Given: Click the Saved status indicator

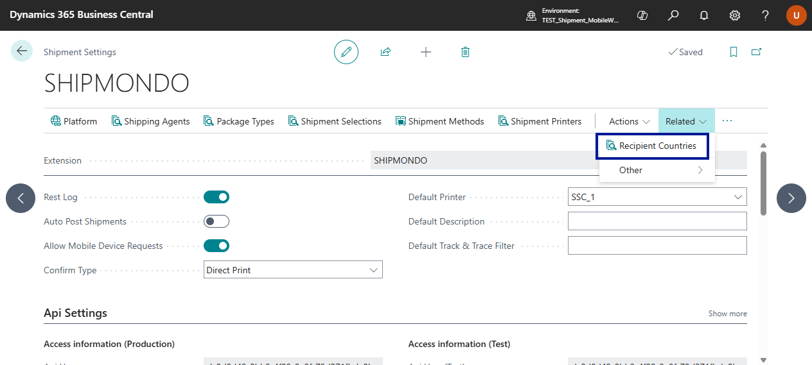Looking at the screenshot, I should (x=685, y=52).
